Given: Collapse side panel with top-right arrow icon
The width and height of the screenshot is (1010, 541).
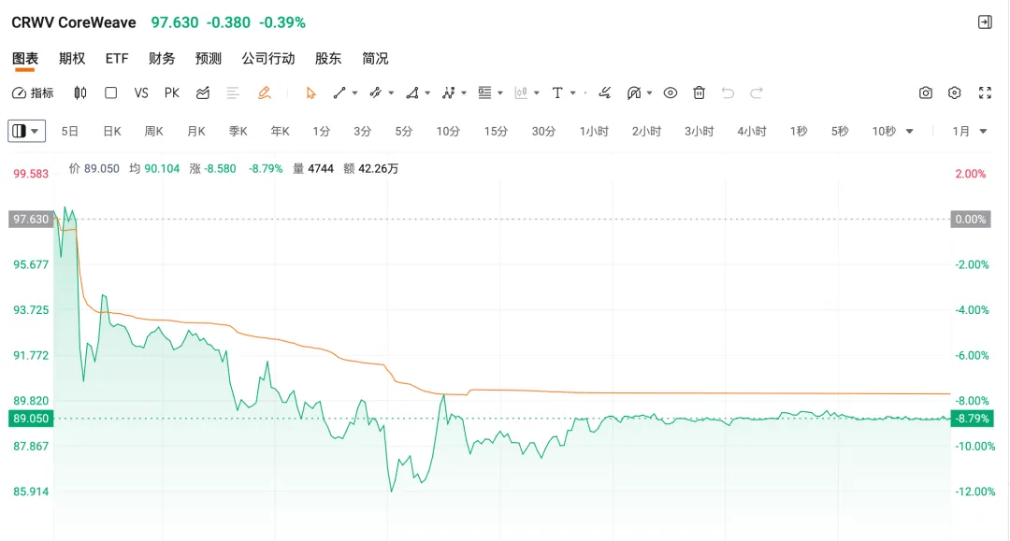Looking at the screenshot, I should (985, 22).
